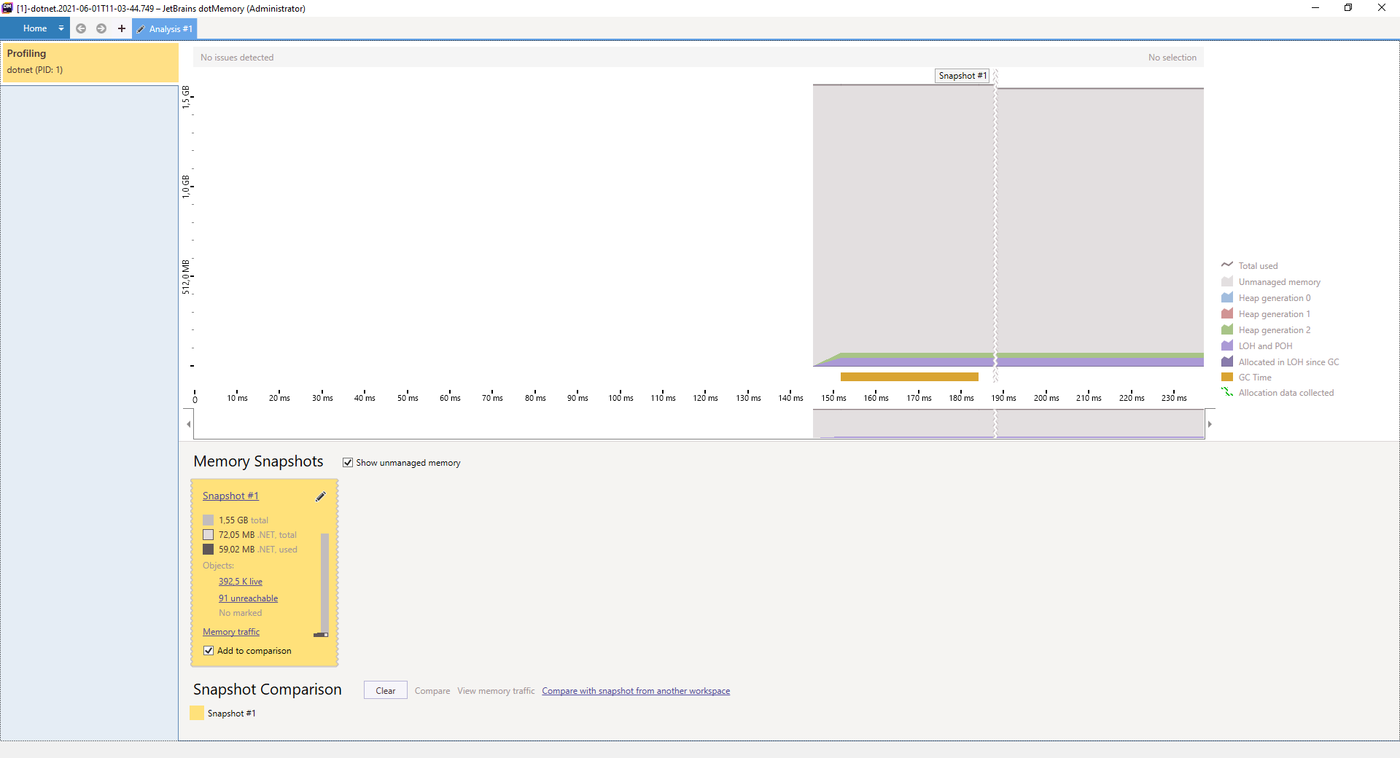This screenshot has height=758, width=1400.
Task: Toggle Heap generation 1 legend icon
Action: pyautogui.click(x=1227, y=314)
